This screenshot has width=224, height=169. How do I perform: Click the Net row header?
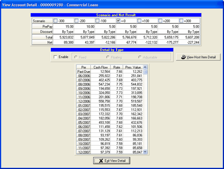click(42, 42)
